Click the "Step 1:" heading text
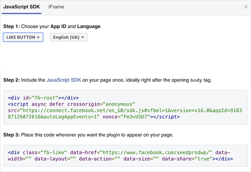 click(x=11, y=26)
